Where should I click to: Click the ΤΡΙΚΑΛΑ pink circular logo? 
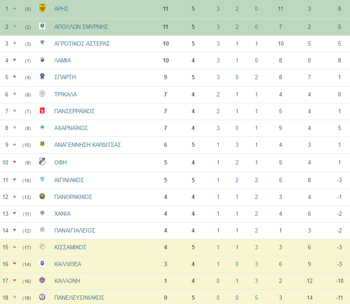[x=42, y=94]
